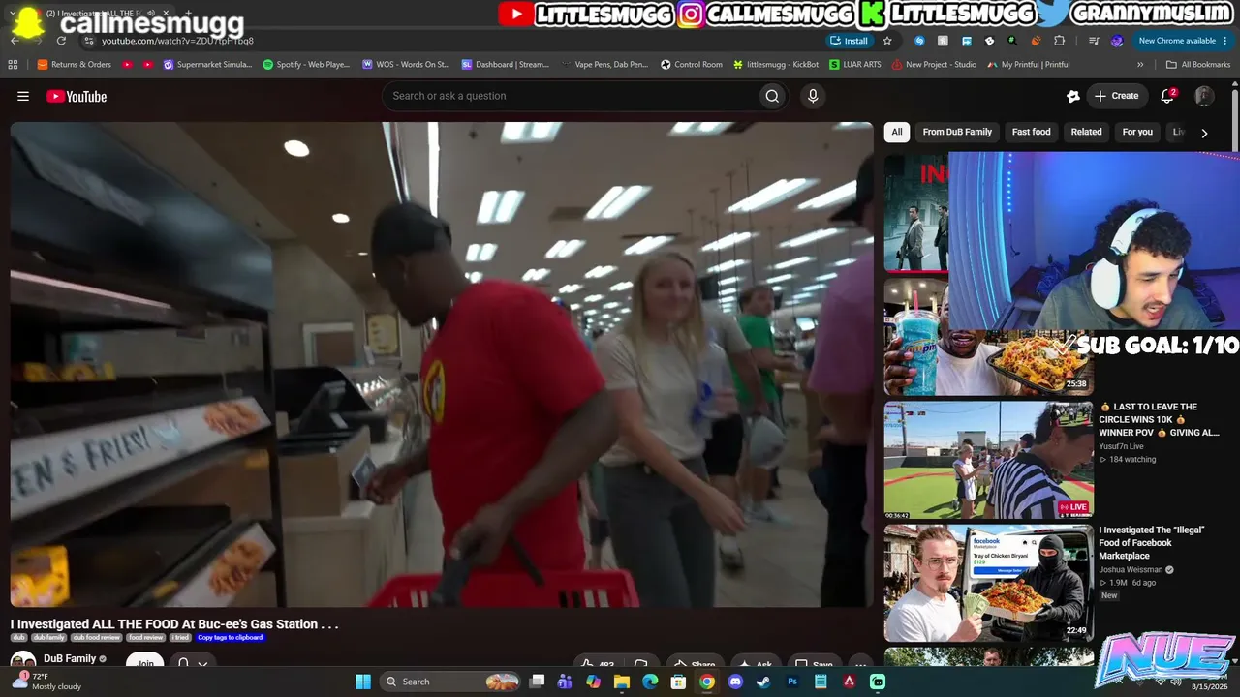Open the Vape Pens, Dab Pen... bookmark
The image size is (1240, 697).
tap(604, 65)
